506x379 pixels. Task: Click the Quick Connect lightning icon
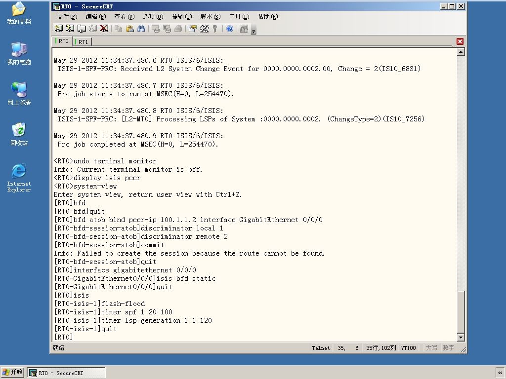tap(70, 29)
